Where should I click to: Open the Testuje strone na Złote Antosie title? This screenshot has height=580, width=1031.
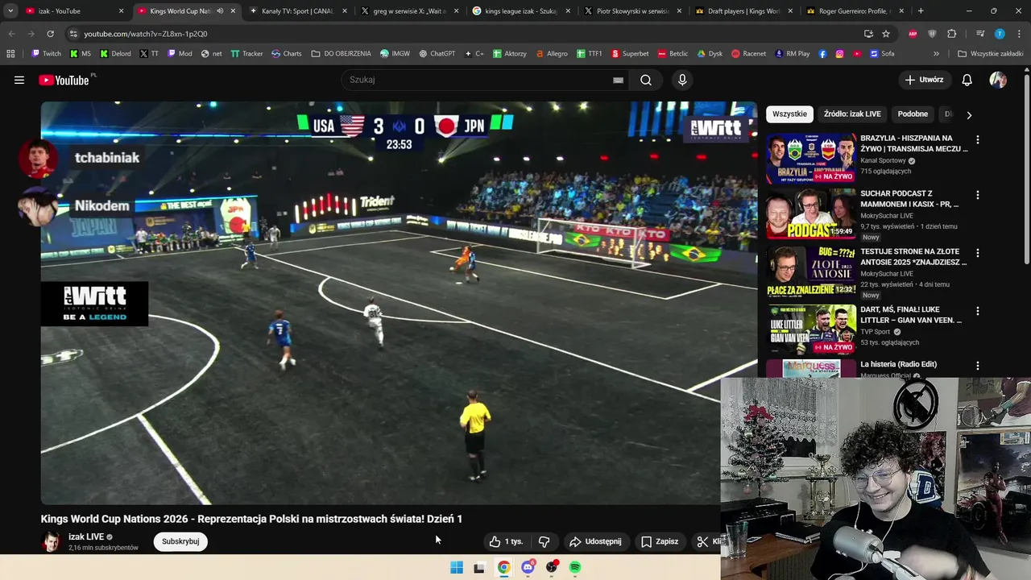pyautogui.click(x=913, y=257)
